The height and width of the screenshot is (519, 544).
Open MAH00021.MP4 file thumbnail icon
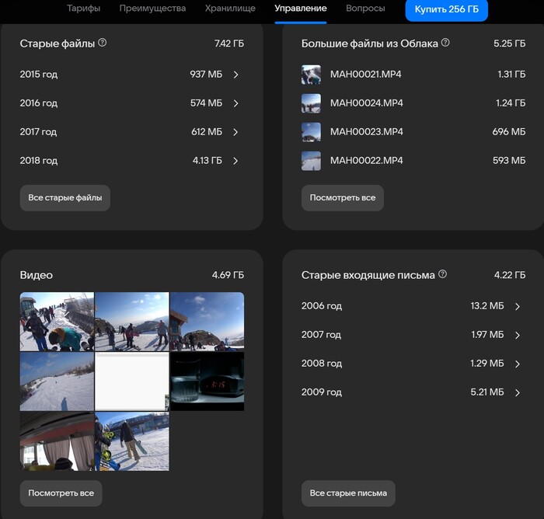click(311, 75)
